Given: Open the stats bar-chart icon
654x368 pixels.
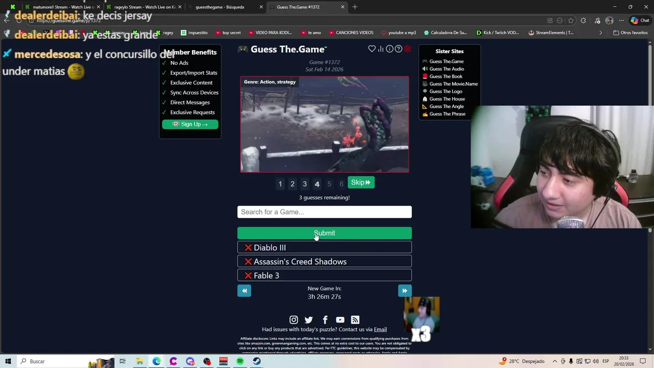Looking at the screenshot, I should click(381, 49).
